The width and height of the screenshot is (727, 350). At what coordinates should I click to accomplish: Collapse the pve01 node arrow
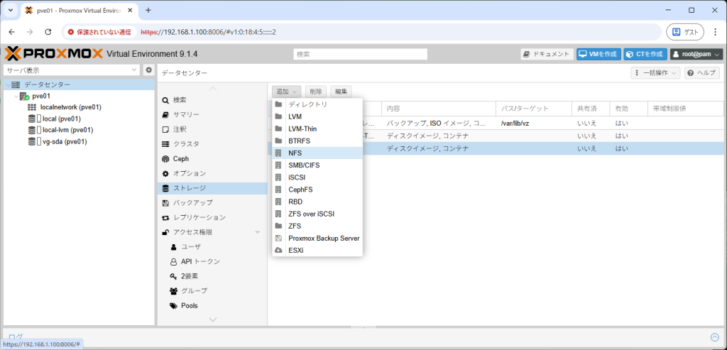(x=16, y=97)
